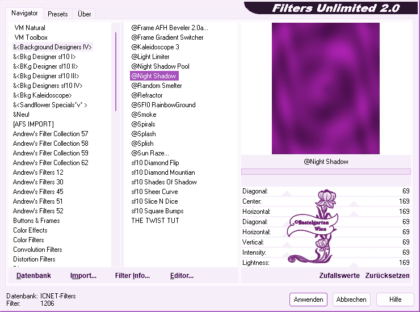Click the Anwenden button
420x312 pixels.
coord(308,300)
